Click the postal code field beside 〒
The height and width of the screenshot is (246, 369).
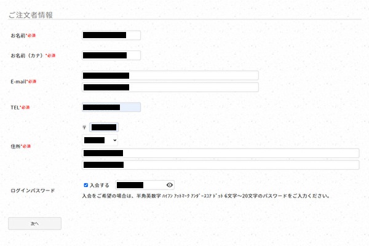(x=104, y=127)
